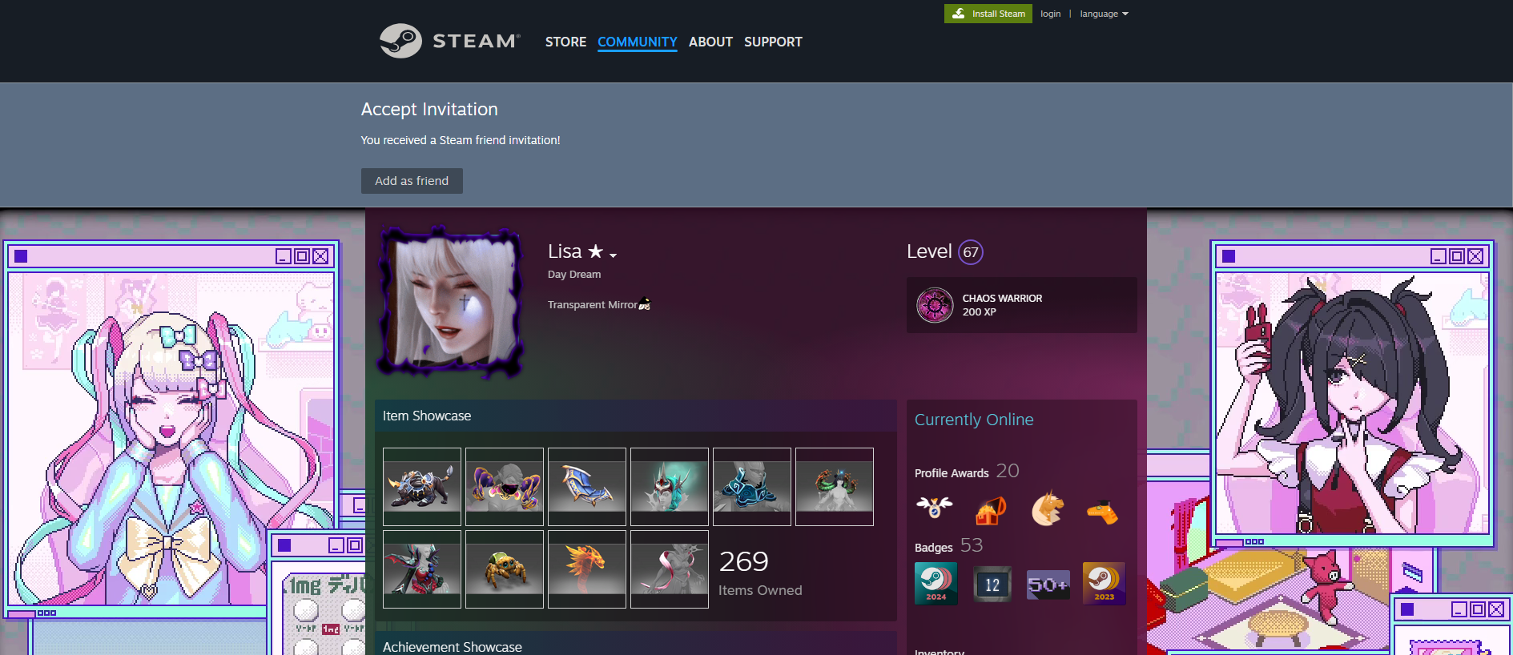Open the SUPPORT page
This screenshot has width=1513, height=655.
pos(773,42)
